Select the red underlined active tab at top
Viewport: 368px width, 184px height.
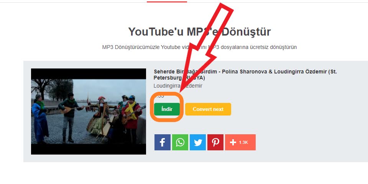point(167,2)
